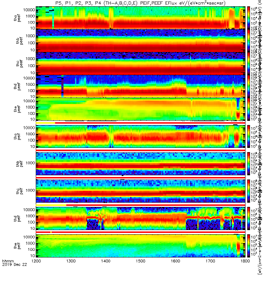Click the 'thc peif' panel label
The width and height of the screenshot is (263, 281).
(x=19, y=191)
